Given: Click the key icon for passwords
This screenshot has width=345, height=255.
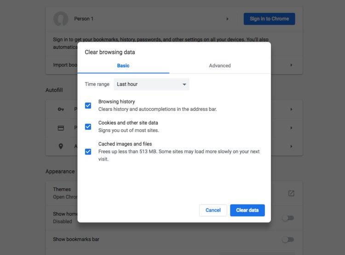Looking at the screenshot, I should 61,109.
